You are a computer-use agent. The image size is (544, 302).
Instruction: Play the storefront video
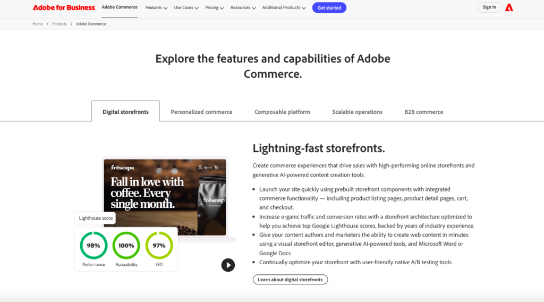[228, 265]
